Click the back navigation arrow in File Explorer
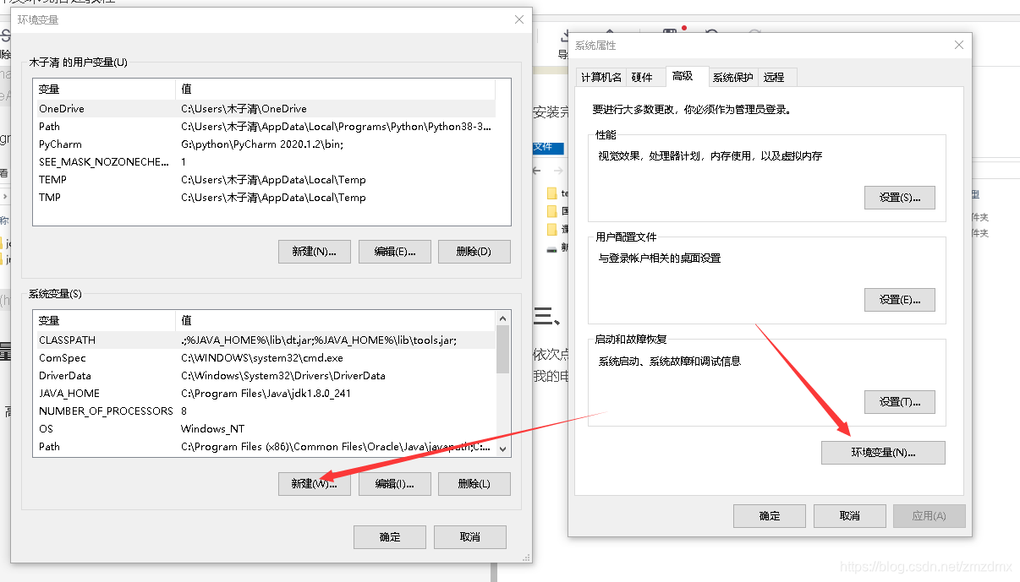1020x582 pixels. tap(536, 170)
